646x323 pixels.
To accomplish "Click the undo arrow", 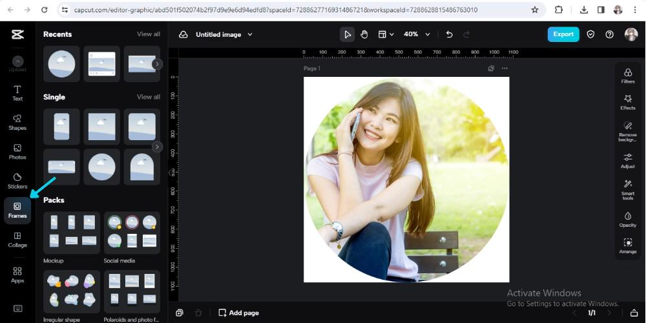I will pyautogui.click(x=449, y=34).
